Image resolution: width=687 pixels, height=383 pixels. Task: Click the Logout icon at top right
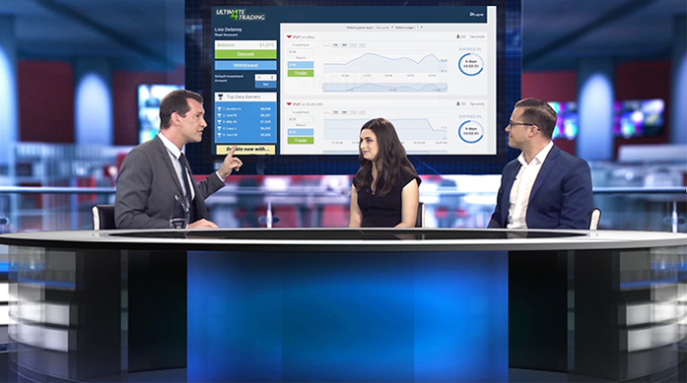pyautogui.click(x=471, y=15)
